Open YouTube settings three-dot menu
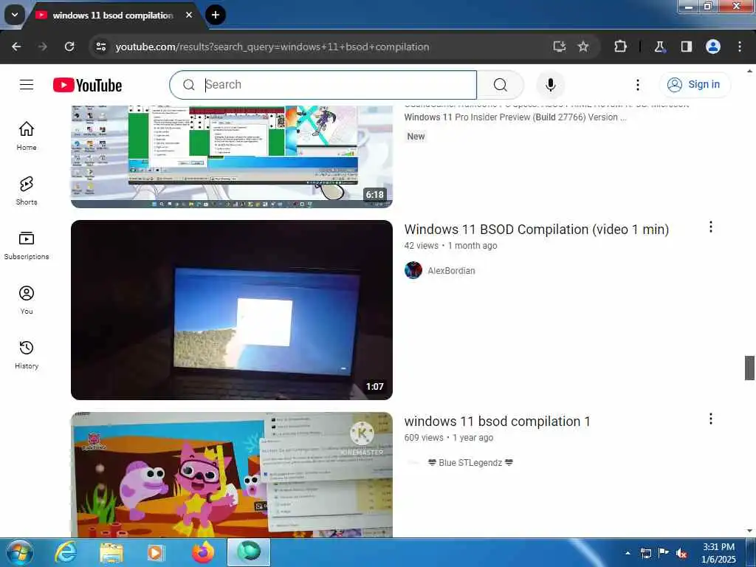This screenshot has height=567, width=756. [x=638, y=85]
